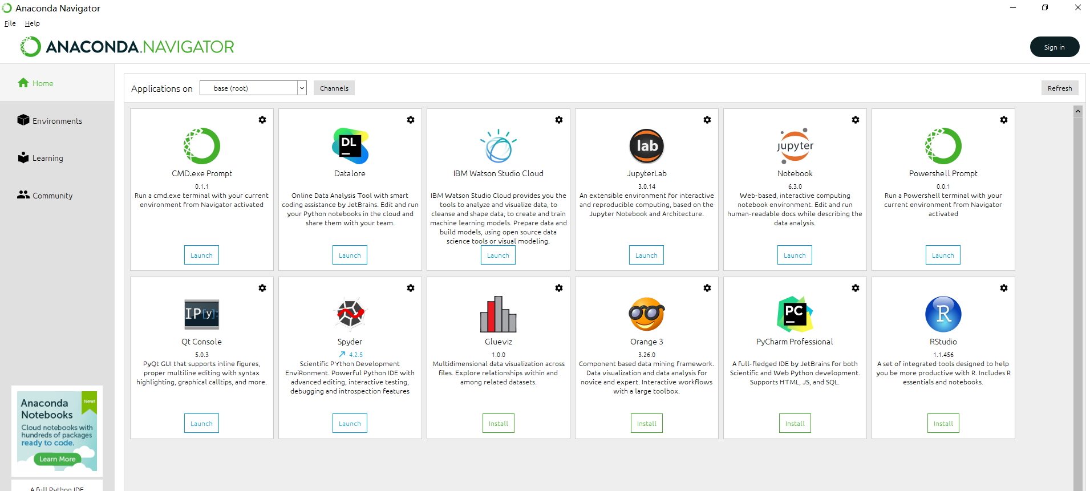Switch to the Learning tab
Screen dimensions: 1090x491
(57, 158)
